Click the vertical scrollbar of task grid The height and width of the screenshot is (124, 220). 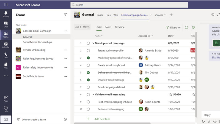[x=196, y=74]
